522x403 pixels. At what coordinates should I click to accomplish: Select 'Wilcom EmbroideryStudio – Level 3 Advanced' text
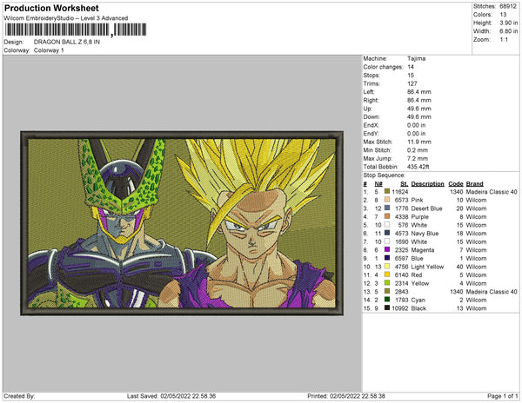[66, 18]
